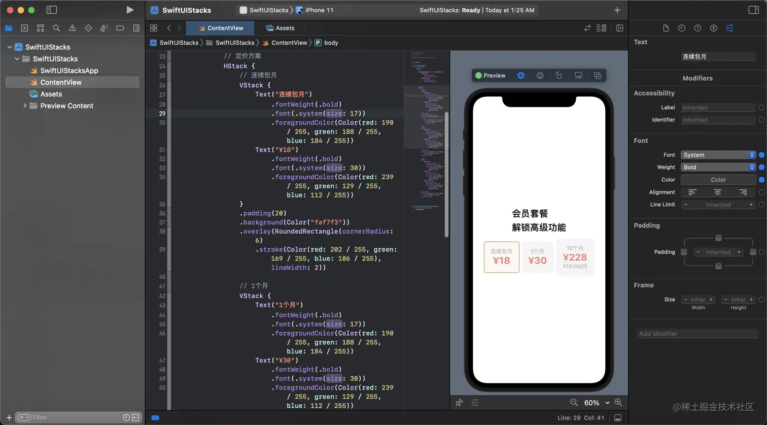Click the live Preview button
This screenshot has height=425, width=767.
490,75
